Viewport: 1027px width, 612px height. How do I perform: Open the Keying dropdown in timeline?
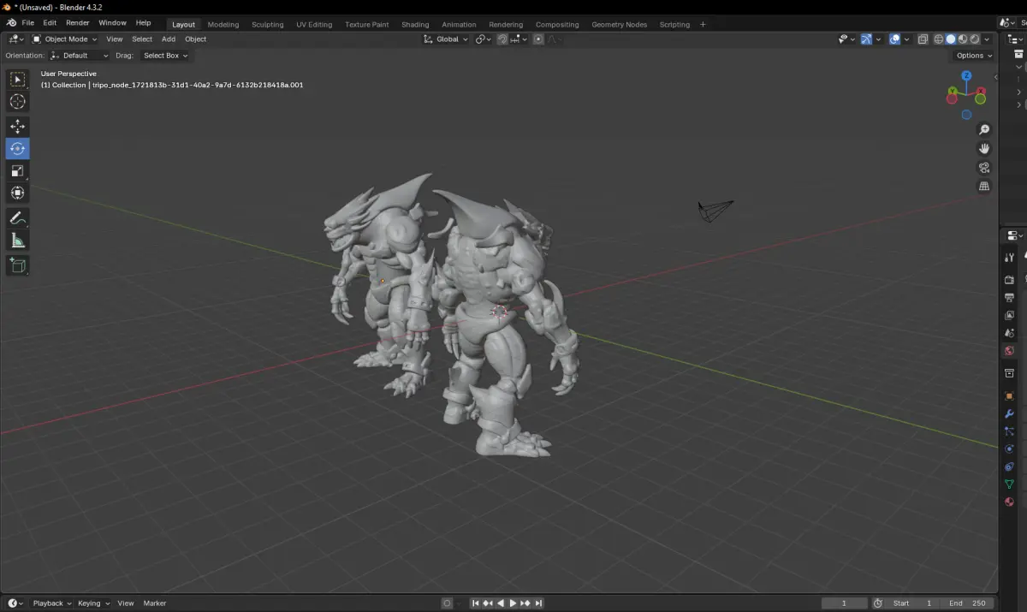[x=93, y=603]
